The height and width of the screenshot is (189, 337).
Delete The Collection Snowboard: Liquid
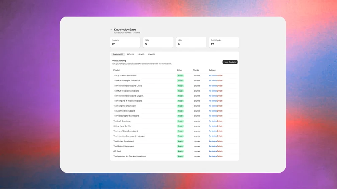(x=220, y=86)
